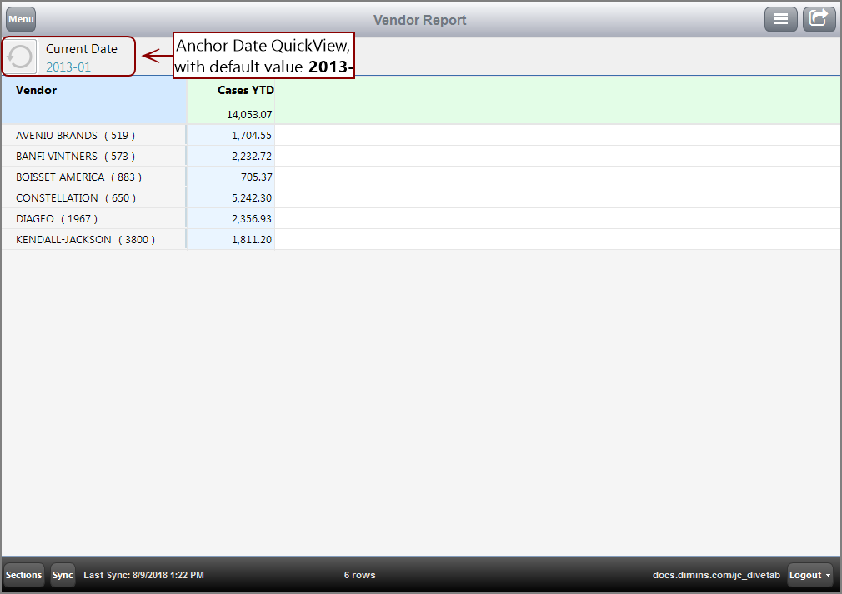Click the Last Sync timestamp
842x594 pixels.
(x=142, y=575)
